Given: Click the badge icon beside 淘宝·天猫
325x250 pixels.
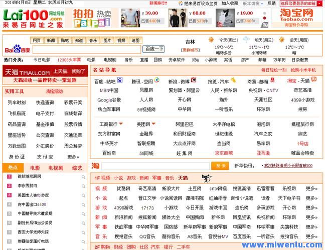Looking at the screenshot, I should (314, 79).
